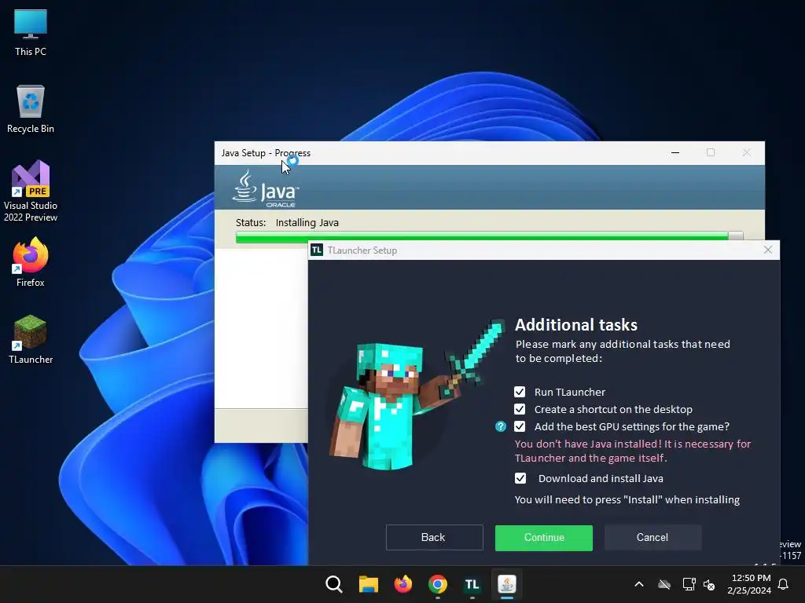The height and width of the screenshot is (603, 805).
Task: Click the Minecraft Steve illustration
Action: [x=417, y=395]
